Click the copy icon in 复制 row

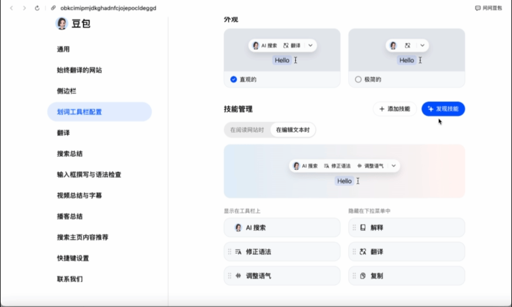(x=363, y=276)
